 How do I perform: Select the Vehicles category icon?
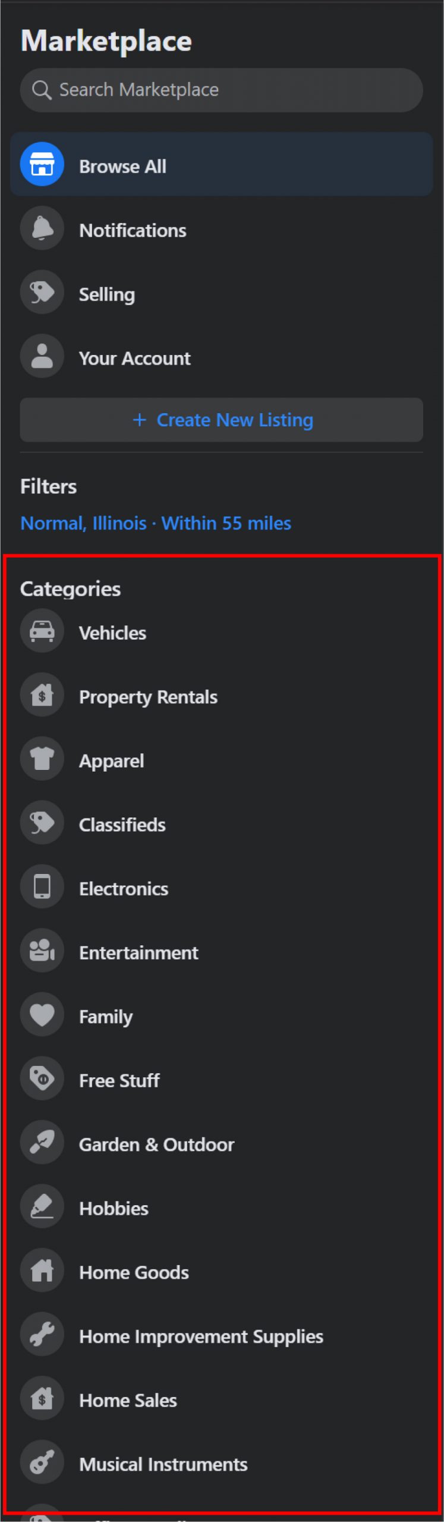point(42,631)
